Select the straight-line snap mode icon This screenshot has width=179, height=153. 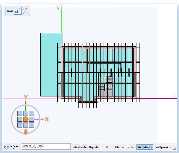coord(10,11)
